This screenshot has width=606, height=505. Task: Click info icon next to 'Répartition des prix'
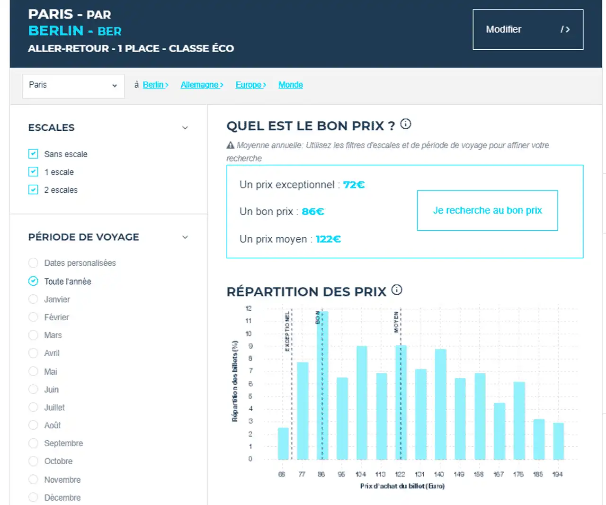397,290
